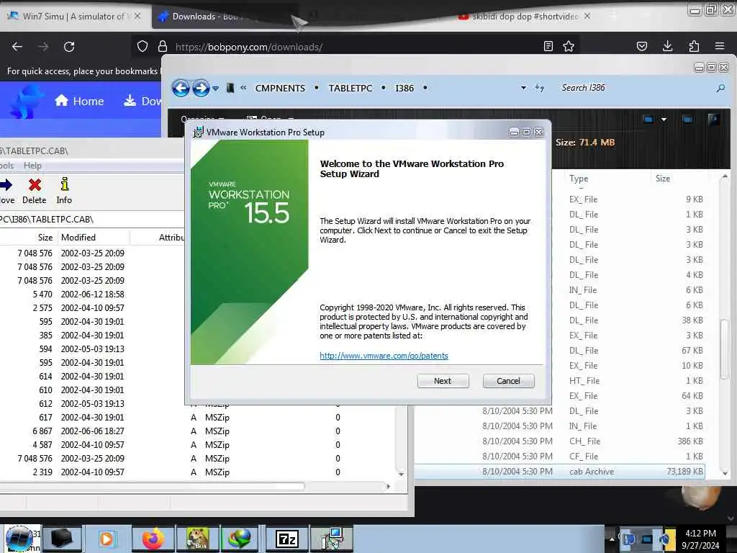Click the Search I386 magnifier icon
The image size is (737, 553).
coord(720,88)
